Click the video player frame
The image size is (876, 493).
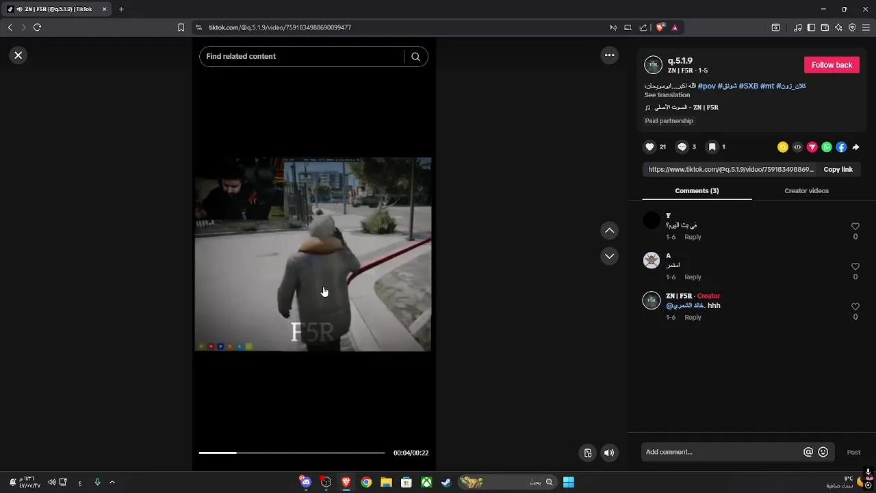click(313, 254)
